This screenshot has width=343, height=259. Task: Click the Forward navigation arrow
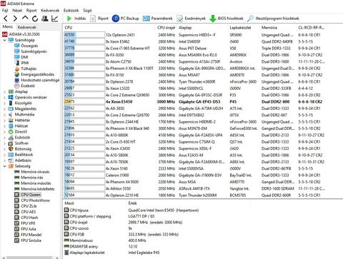[x=15, y=19]
